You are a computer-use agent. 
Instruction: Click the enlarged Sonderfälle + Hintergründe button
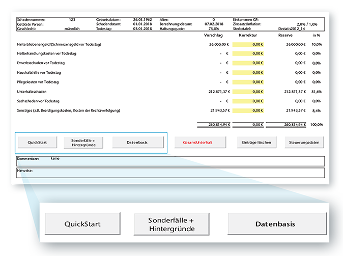point(171,224)
